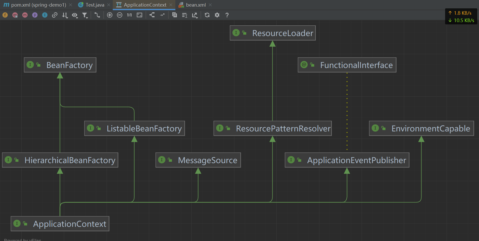Image resolution: width=479 pixels, height=241 pixels.
Task: Reset diagram to actual size 1:1
Action: tap(130, 15)
